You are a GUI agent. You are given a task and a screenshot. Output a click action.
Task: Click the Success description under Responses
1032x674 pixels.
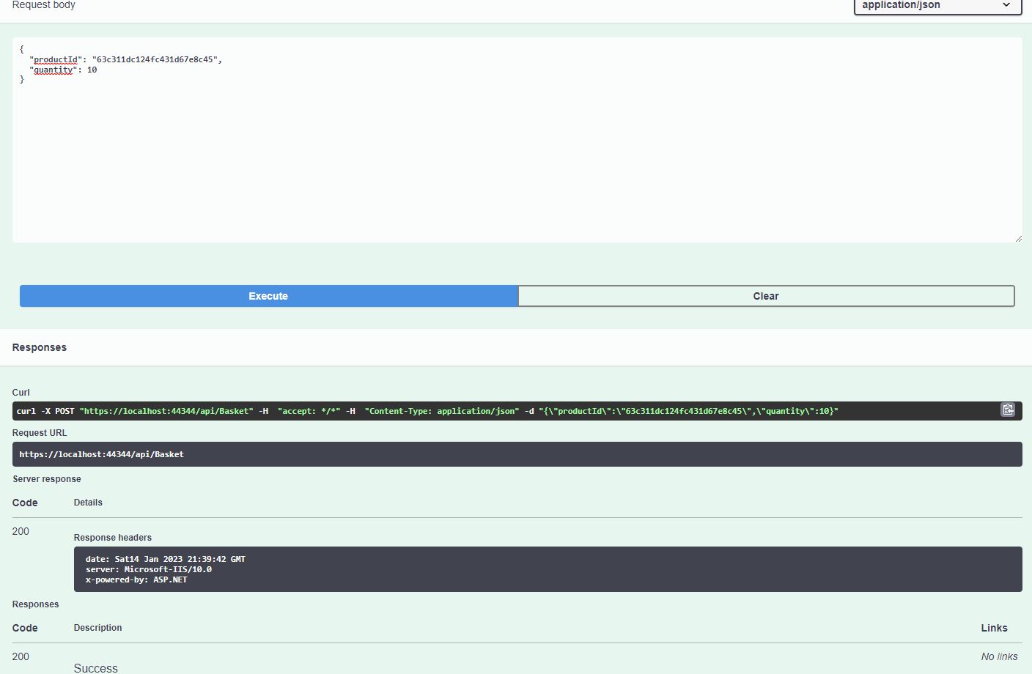(95, 667)
